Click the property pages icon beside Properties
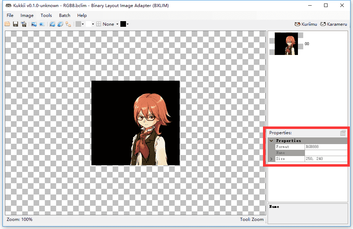This screenshot has height=229, width=353. (343, 133)
